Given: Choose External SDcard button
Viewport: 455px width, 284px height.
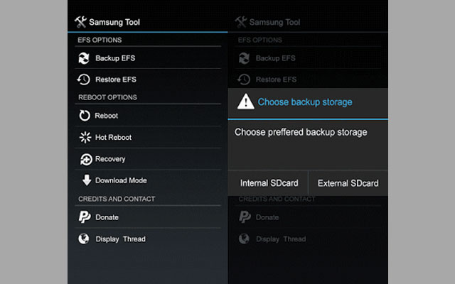Looking at the screenshot, I should 348,183.
